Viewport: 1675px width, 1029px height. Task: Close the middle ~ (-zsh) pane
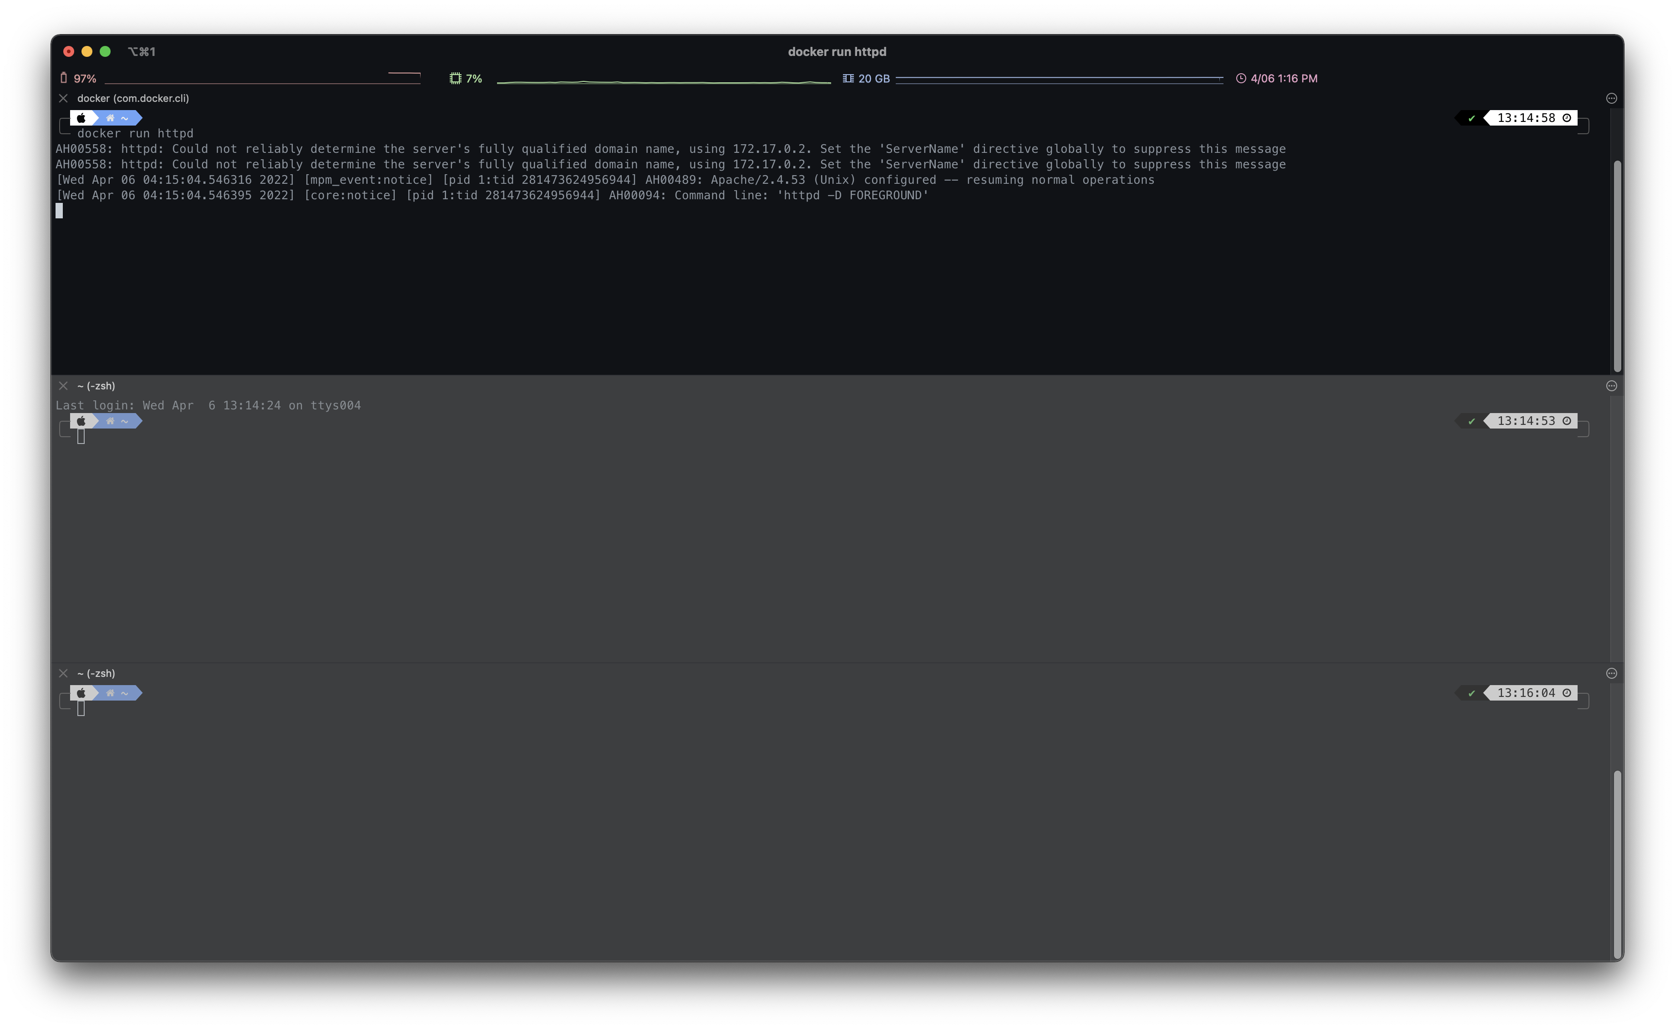pos(63,386)
